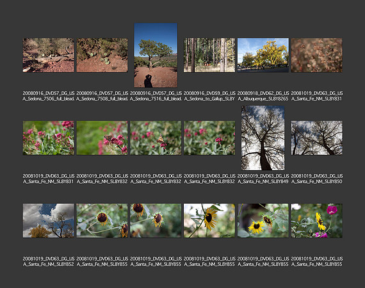Viewport: 365px width, 288px height.
Task: Open the blurry brown dried flowers thumbnail
Action: click(317, 55)
